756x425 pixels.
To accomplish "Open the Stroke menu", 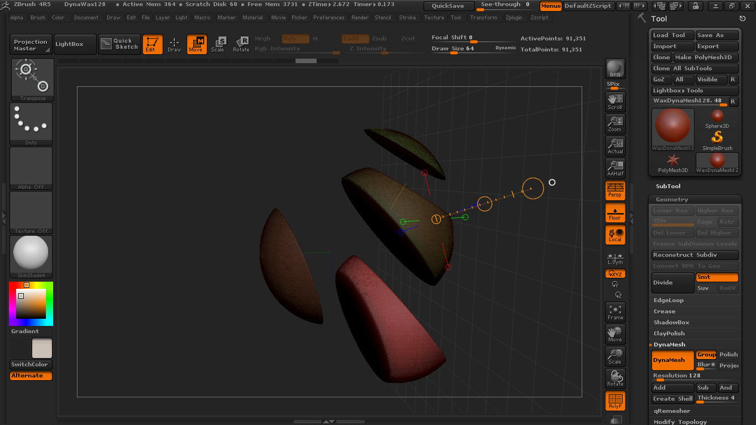I will [407, 18].
